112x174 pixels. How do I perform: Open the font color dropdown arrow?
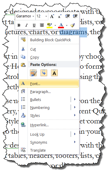[x=67, y=25]
